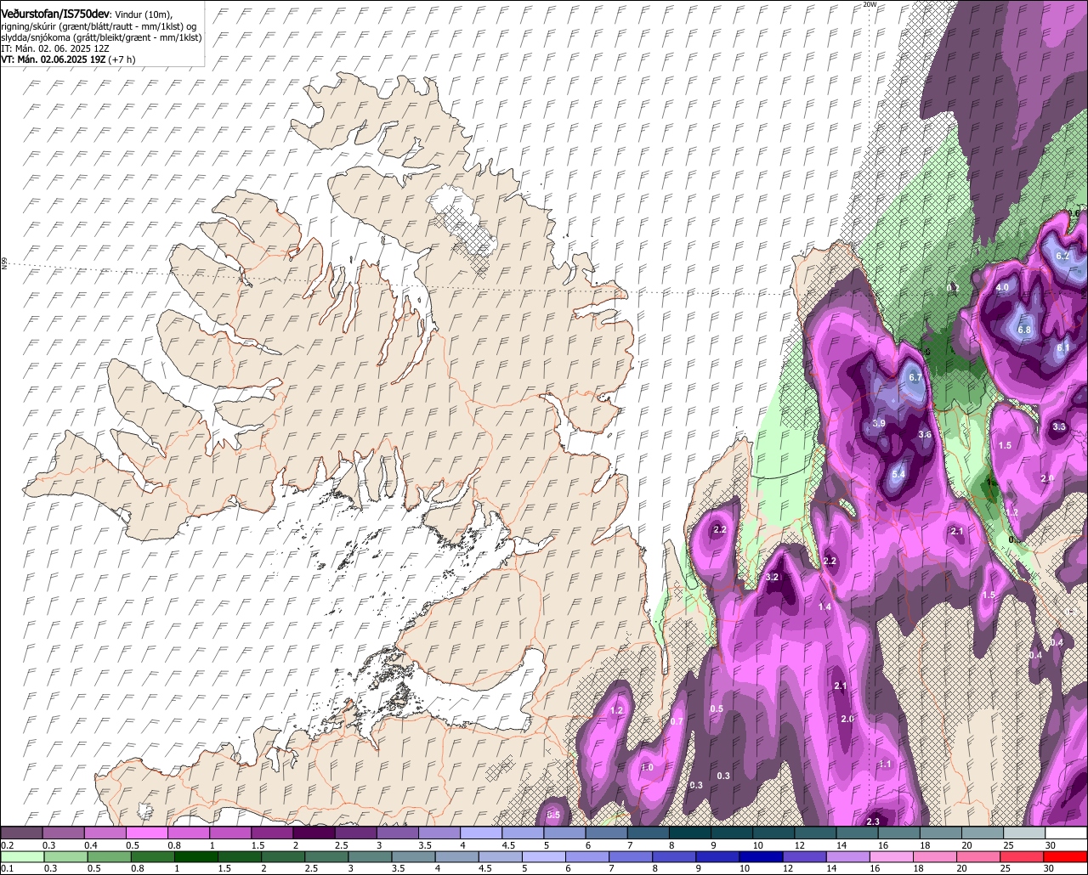Select the IT Mán. 02. 06. 2025 12Z line
The height and width of the screenshot is (875, 1088).
click(x=55, y=48)
